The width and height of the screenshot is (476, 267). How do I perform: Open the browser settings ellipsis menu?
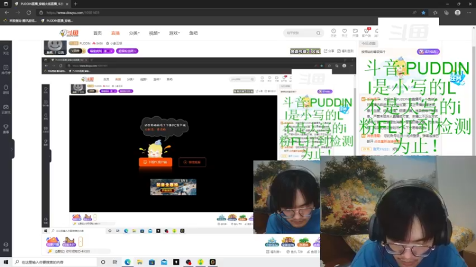(469, 12)
